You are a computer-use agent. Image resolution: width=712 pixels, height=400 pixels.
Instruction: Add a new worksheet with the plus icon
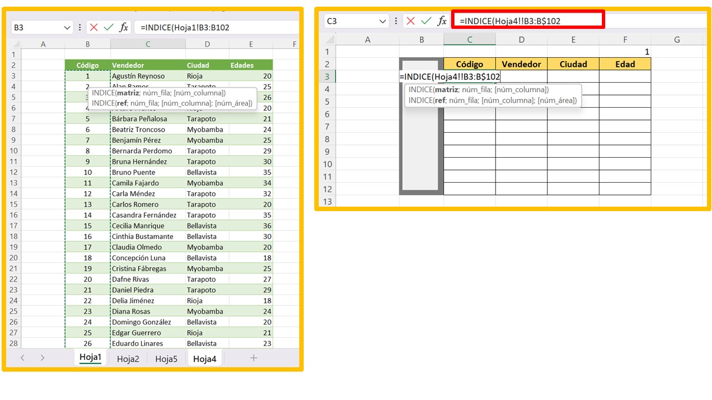254,358
